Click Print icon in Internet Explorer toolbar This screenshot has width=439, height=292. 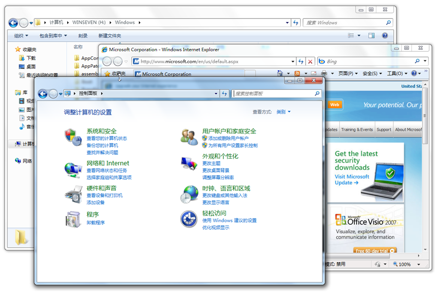(x=324, y=73)
